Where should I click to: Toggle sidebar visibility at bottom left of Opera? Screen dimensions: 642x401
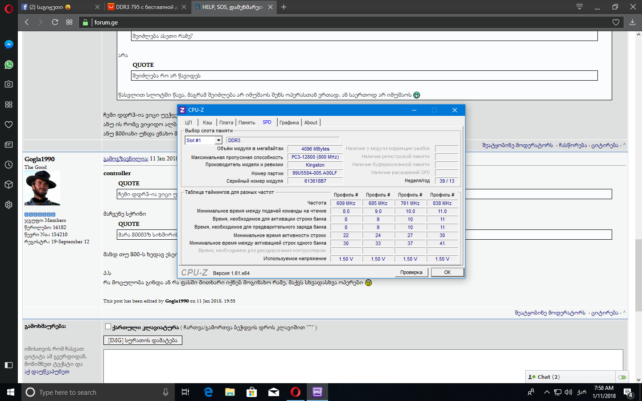point(8,365)
